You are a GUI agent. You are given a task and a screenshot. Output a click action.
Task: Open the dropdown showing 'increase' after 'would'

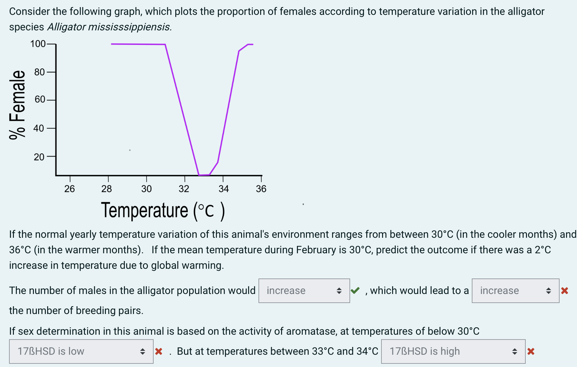tap(304, 290)
